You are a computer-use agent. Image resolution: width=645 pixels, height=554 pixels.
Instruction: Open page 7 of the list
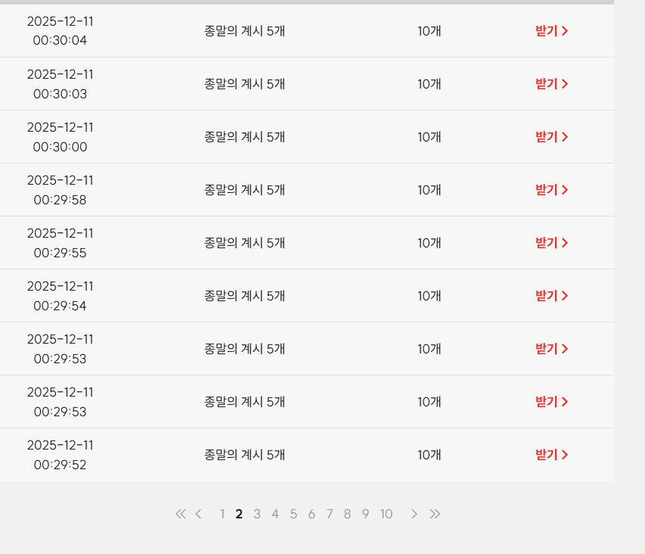pos(330,514)
